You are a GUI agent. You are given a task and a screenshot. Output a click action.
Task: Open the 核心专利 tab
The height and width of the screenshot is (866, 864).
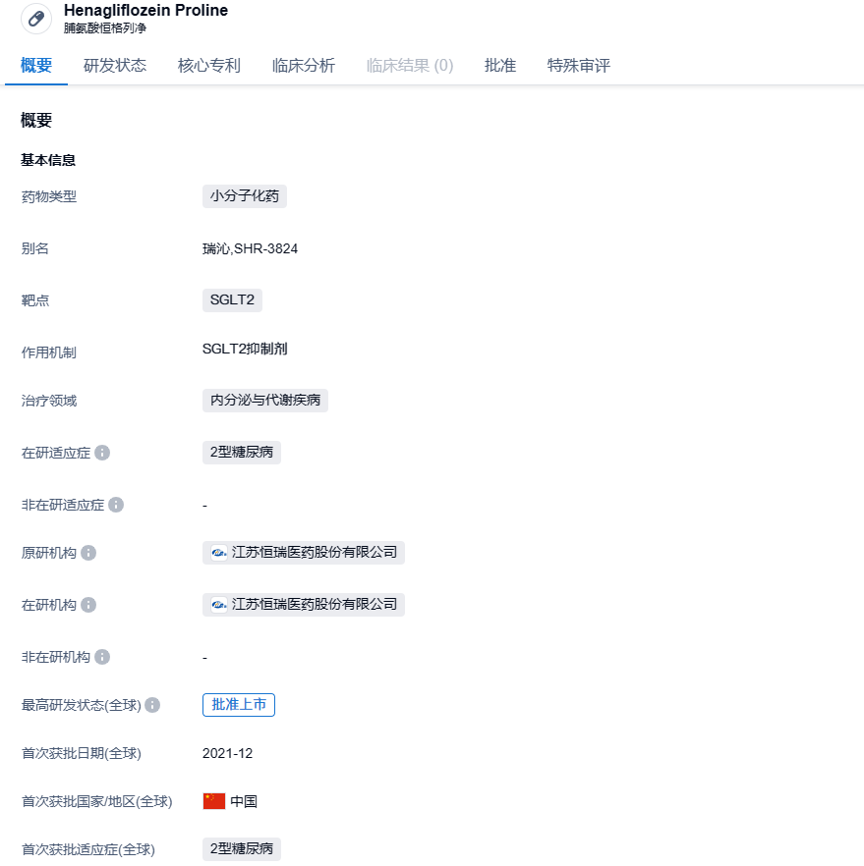click(x=209, y=66)
